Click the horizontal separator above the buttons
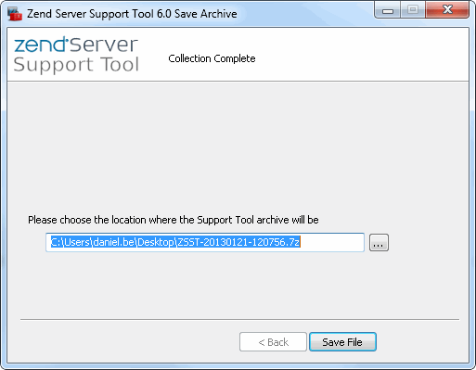This screenshot has height=370, width=476. [x=239, y=319]
